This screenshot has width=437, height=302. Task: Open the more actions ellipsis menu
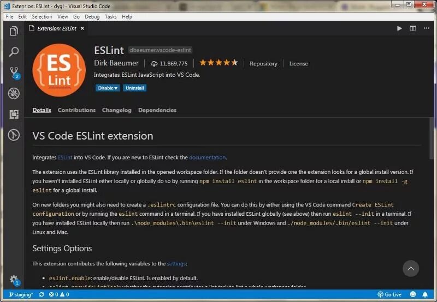click(427, 28)
